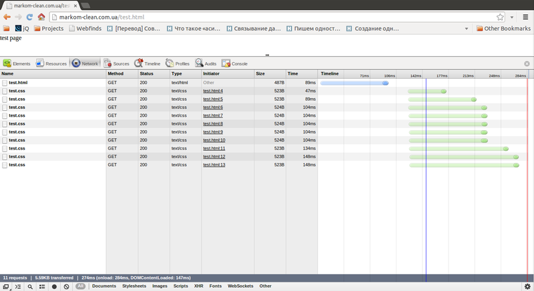Viewport: 534px width, 291px height.
Task: Follow the test.html:10 initiator link
Action: pos(214,140)
